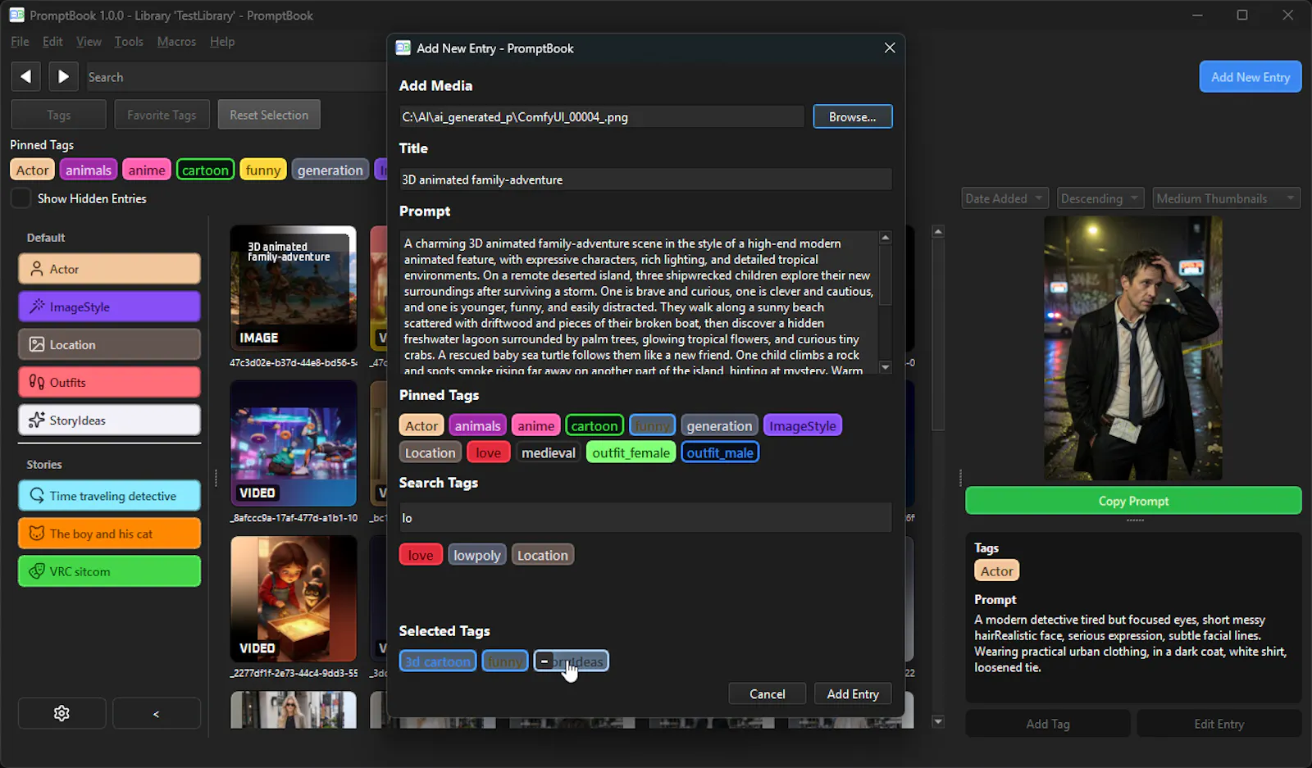Click the funny pinned tag in main window

click(x=262, y=170)
